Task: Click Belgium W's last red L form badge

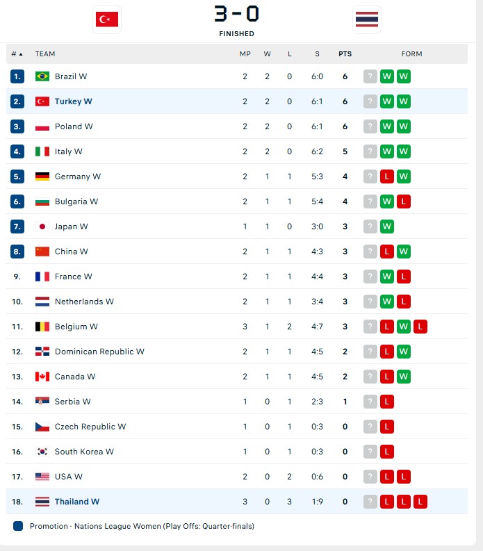Action: click(x=420, y=327)
